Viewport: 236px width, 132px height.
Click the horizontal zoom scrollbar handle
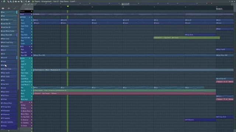(125, 4)
